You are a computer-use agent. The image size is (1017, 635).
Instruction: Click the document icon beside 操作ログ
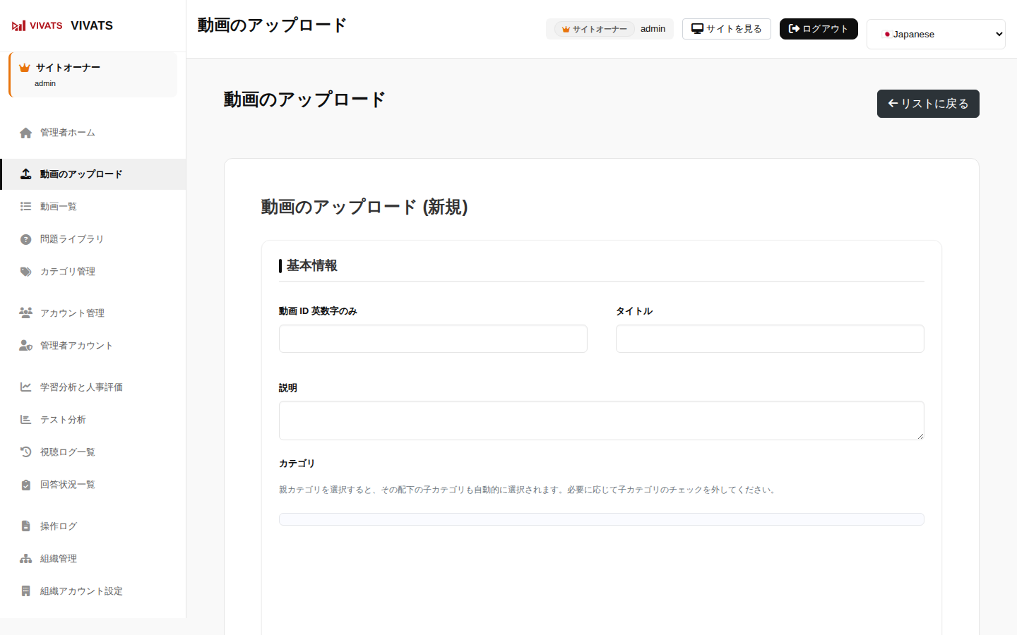(26, 526)
